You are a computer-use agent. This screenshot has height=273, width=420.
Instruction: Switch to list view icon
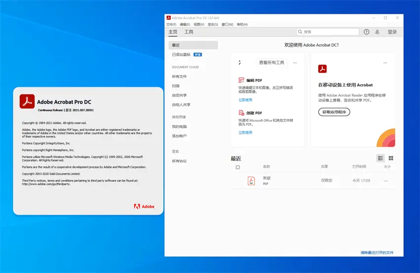pos(381,158)
